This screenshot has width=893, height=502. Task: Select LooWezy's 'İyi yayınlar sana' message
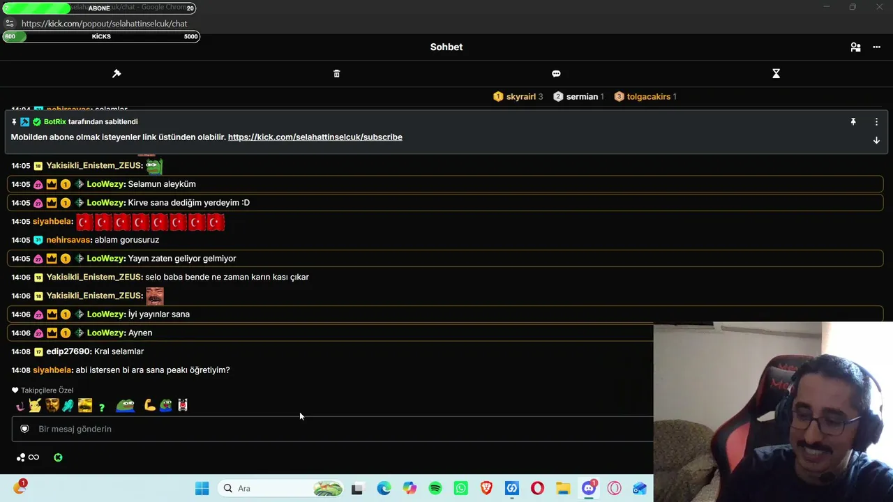[x=159, y=314]
